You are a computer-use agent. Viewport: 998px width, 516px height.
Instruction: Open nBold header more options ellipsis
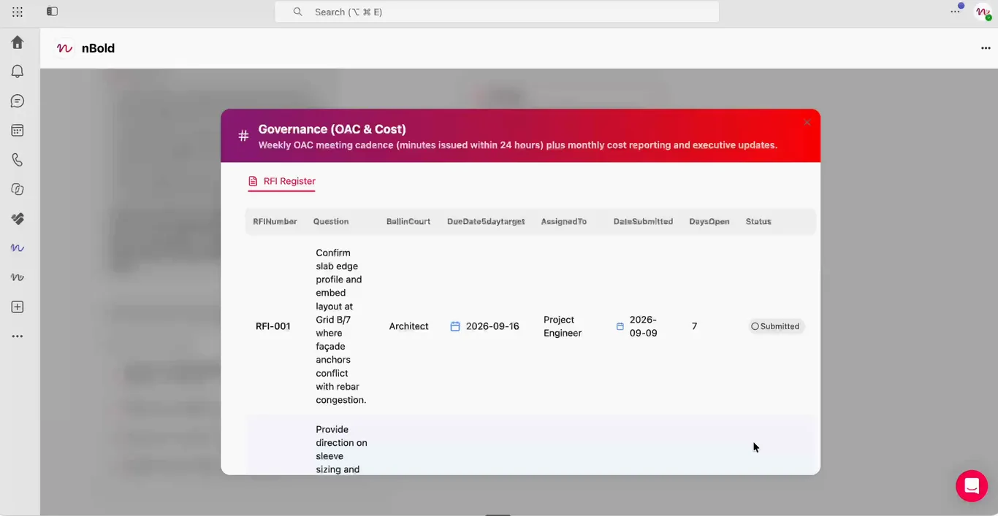pos(986,48)
